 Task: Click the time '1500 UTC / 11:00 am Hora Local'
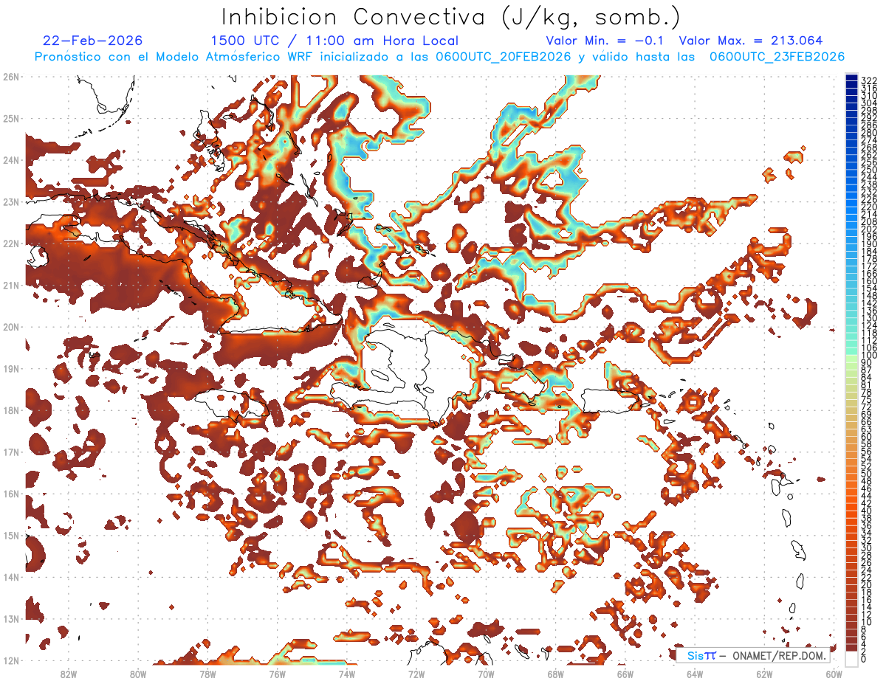pos(334,41)
